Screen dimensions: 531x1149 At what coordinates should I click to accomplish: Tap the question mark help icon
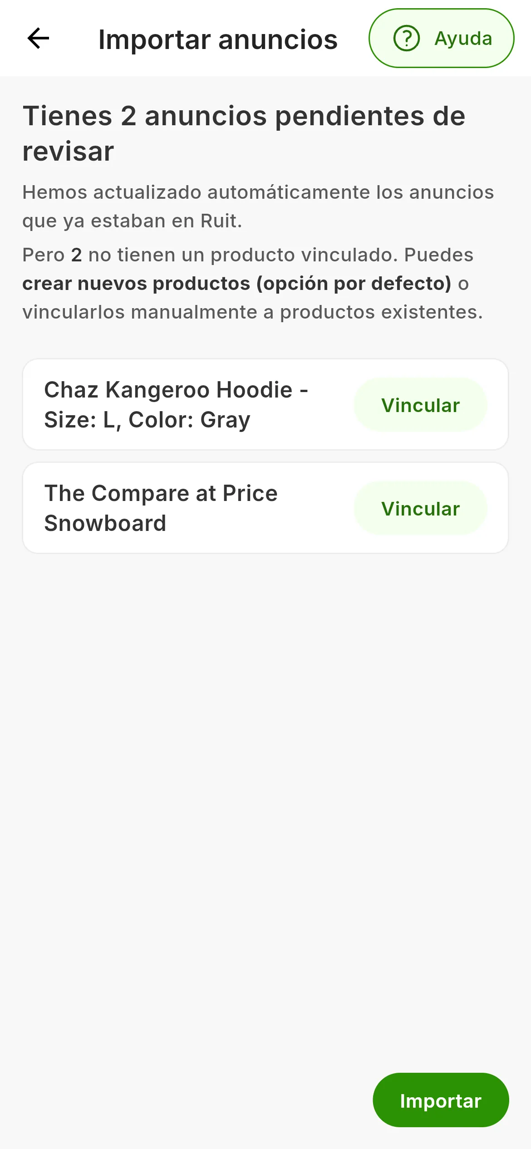tap(406, 38)
